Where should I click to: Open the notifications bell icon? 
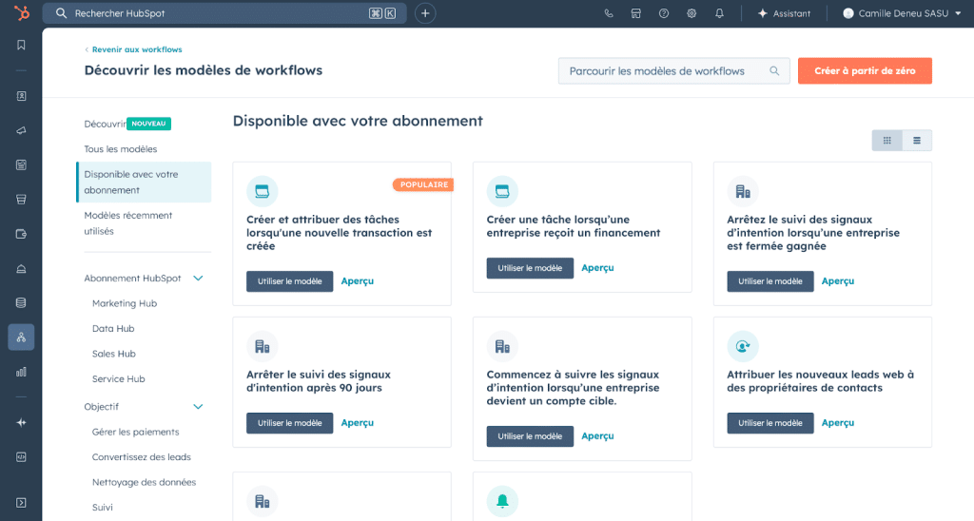(719, 13)
